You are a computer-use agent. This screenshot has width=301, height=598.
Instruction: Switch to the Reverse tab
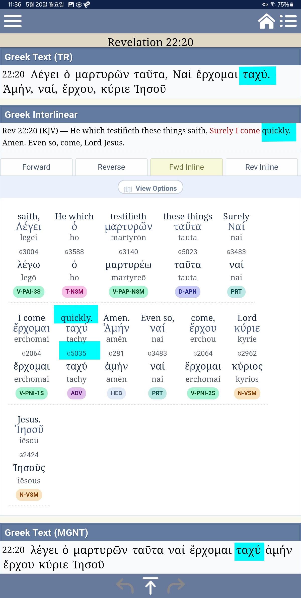[111, 167]
